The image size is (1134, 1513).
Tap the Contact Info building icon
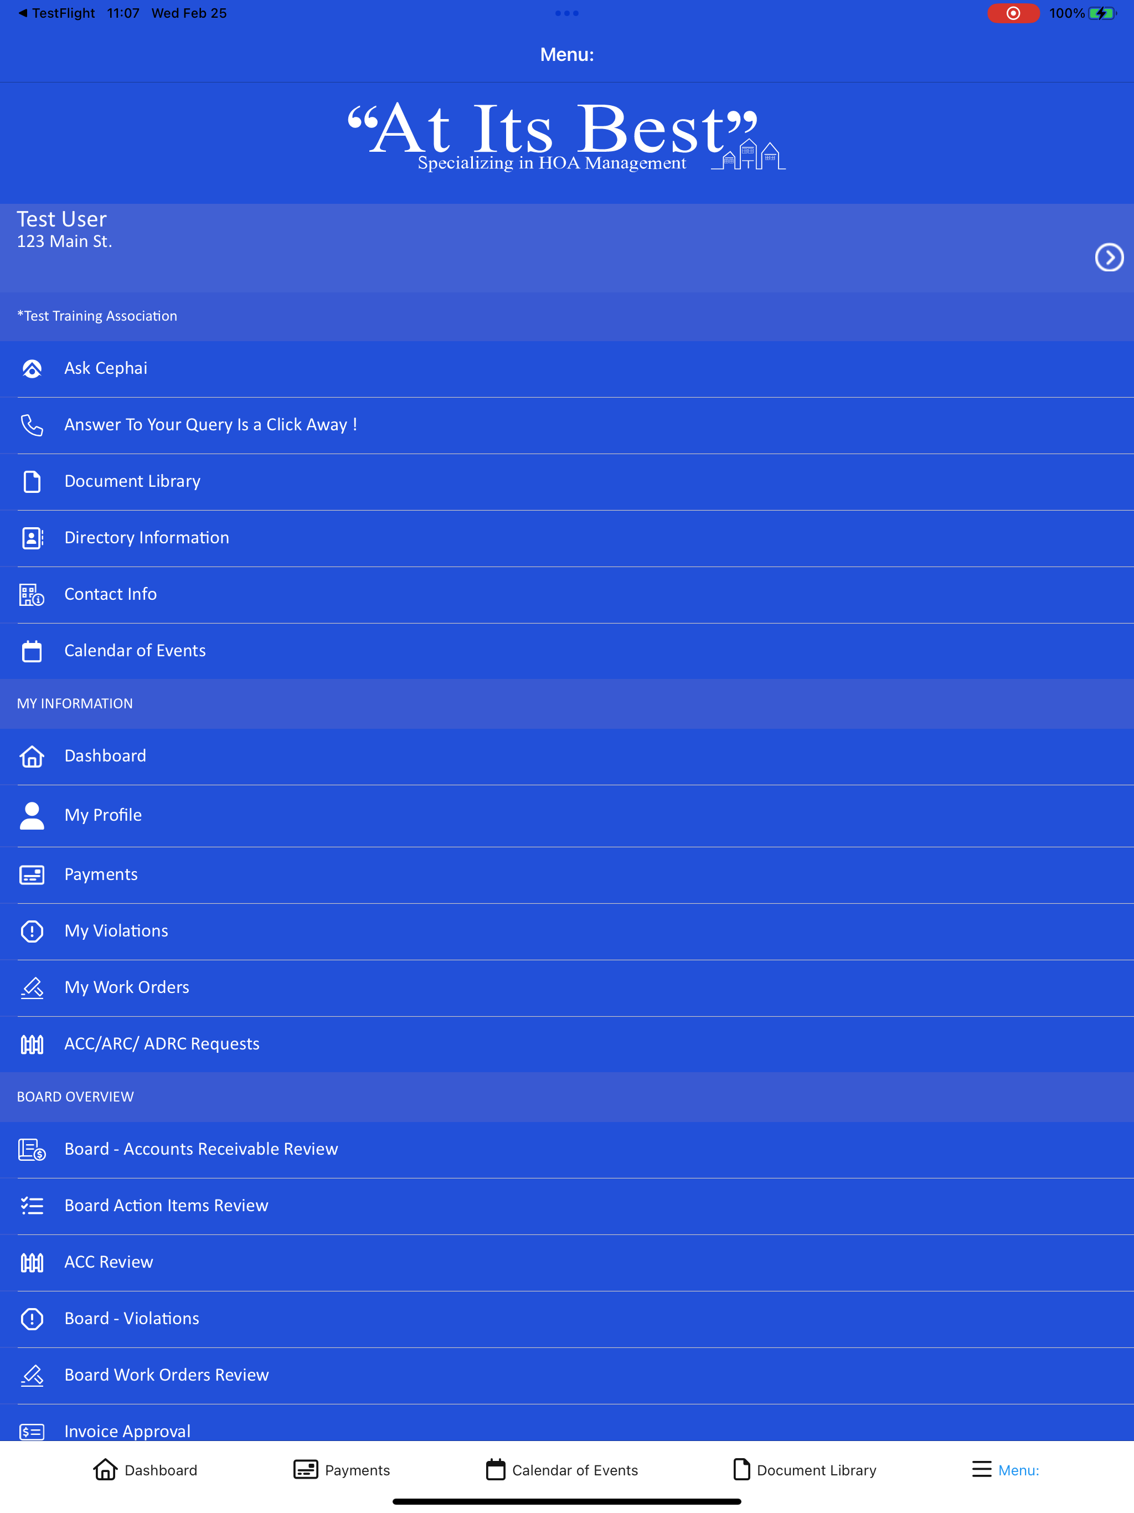(x=32, y=594)
